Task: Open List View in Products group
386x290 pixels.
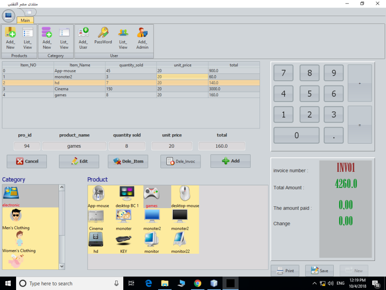Action: pyautogui.click(x=28, y=38)
